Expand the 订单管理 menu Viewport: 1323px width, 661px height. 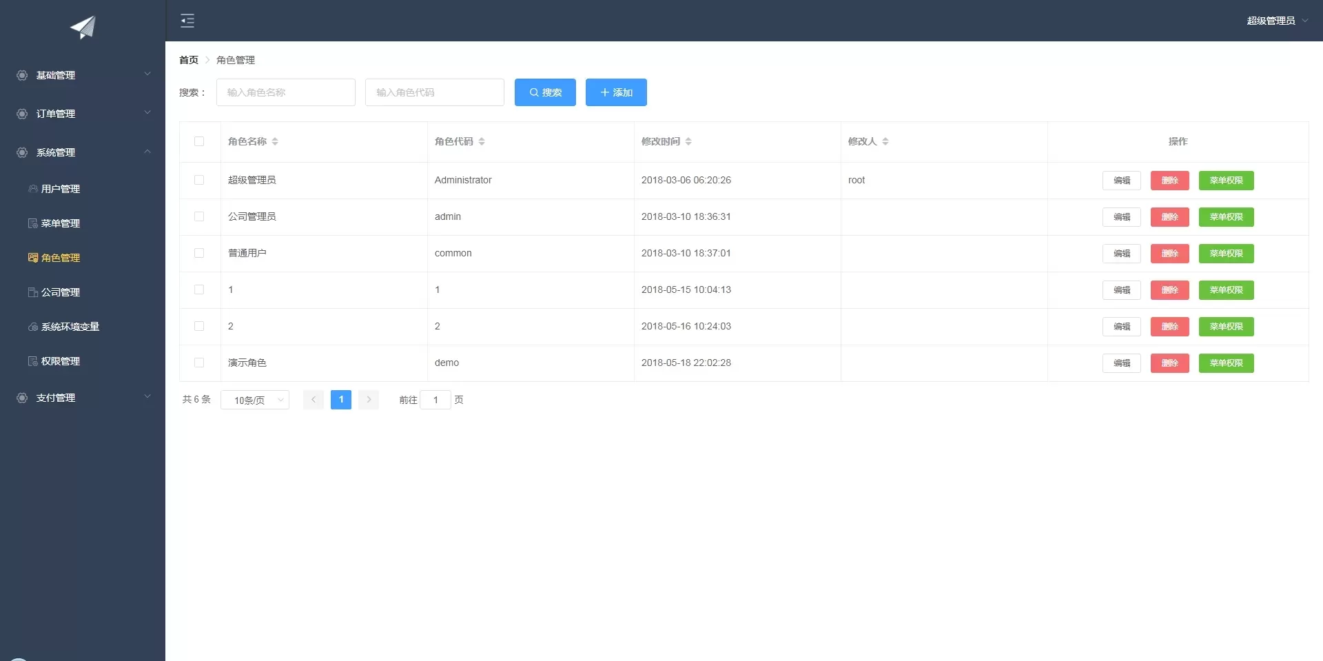(83, 114)
